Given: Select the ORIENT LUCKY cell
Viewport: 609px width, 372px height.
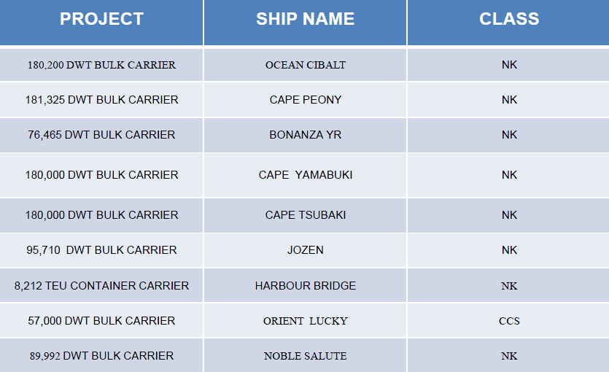Looking at the screenshot, I should (306, 321).
